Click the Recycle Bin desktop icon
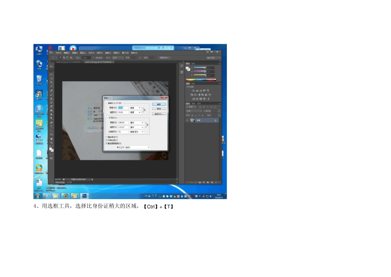Screen dimensions: 391x277 coord(39,80)
